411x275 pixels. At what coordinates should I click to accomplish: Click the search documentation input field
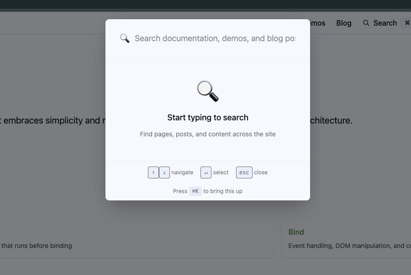(x=215, y=38)
